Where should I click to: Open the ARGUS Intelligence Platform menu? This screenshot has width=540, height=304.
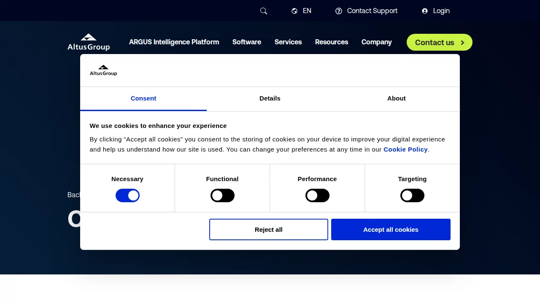click(x=174, y=42)
